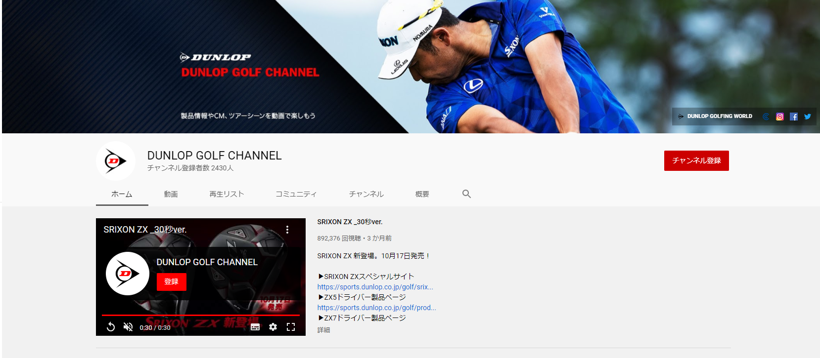Open the blue swirl icon beside DUNLOP GOLFING WORLD

click(766, 117)
